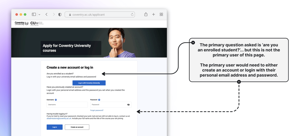Click the Coventry University logo
Screen dimensions: 299x136
pyautogui.click(x=22, y=23)
